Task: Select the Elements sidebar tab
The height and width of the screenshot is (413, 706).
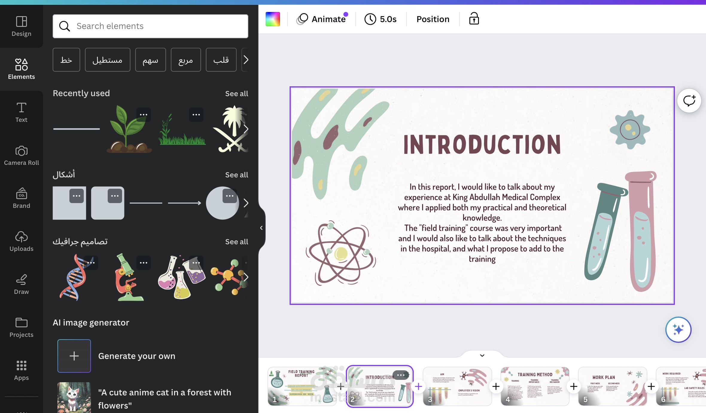Action: tap(21, 69)
